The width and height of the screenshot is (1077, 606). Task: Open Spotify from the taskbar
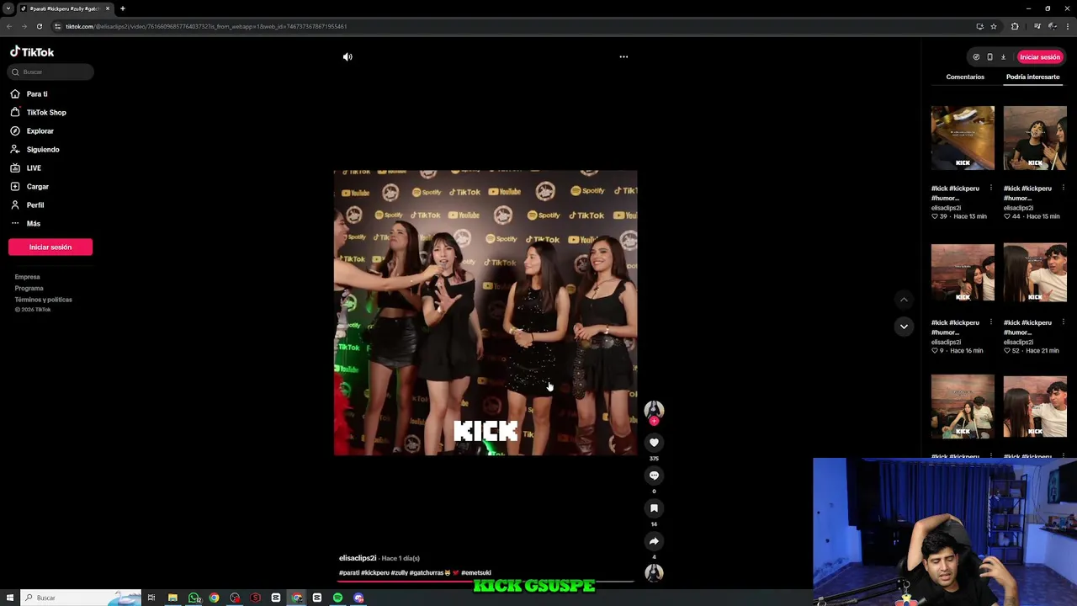337,598
